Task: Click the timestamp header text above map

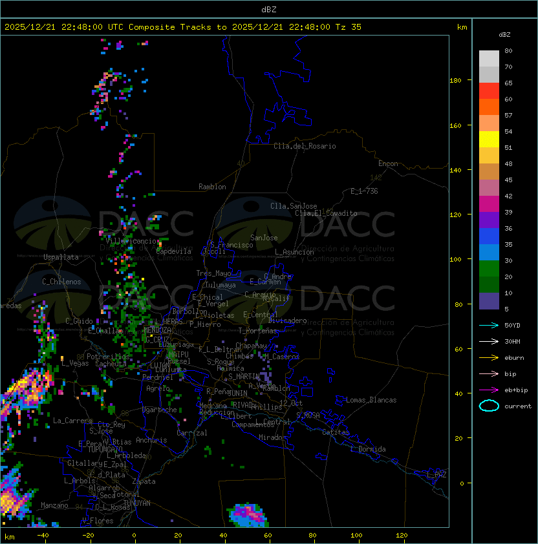Action: point(183,27)
